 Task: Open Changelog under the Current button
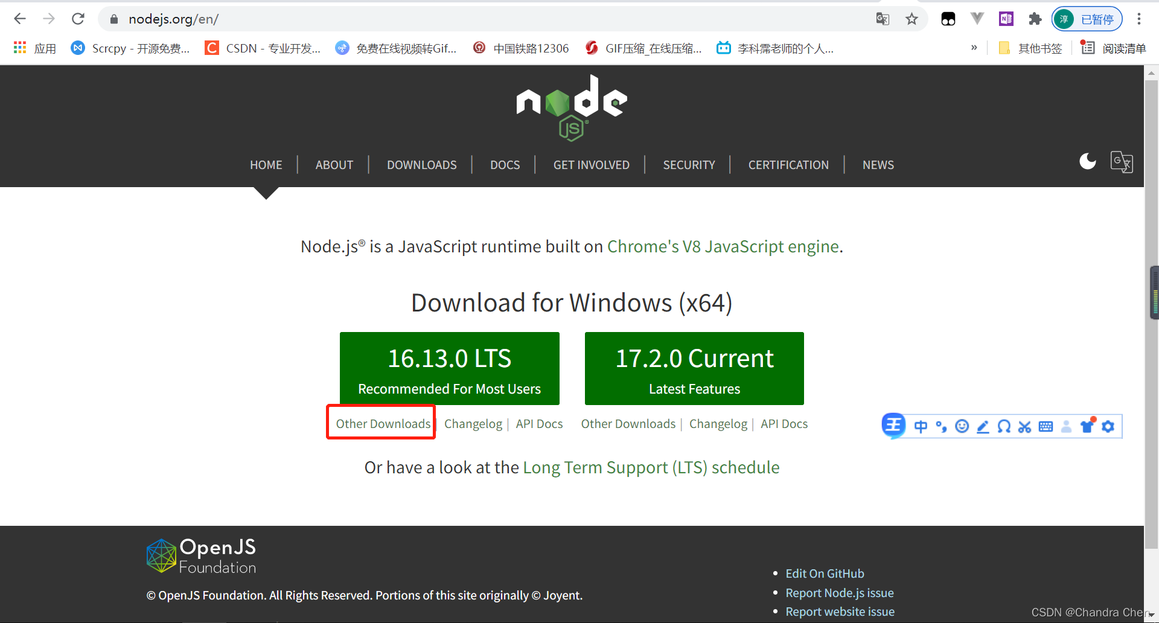tap(718, 424)
